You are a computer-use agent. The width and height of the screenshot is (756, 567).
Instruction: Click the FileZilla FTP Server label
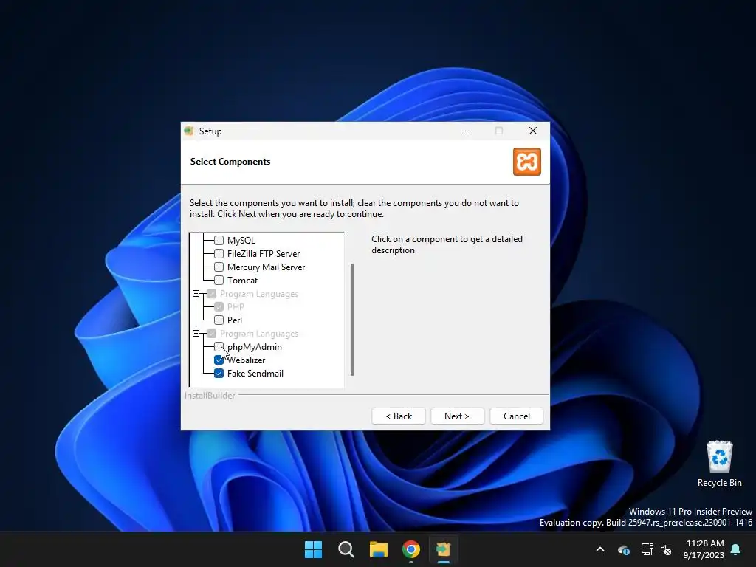click(264, 254)
